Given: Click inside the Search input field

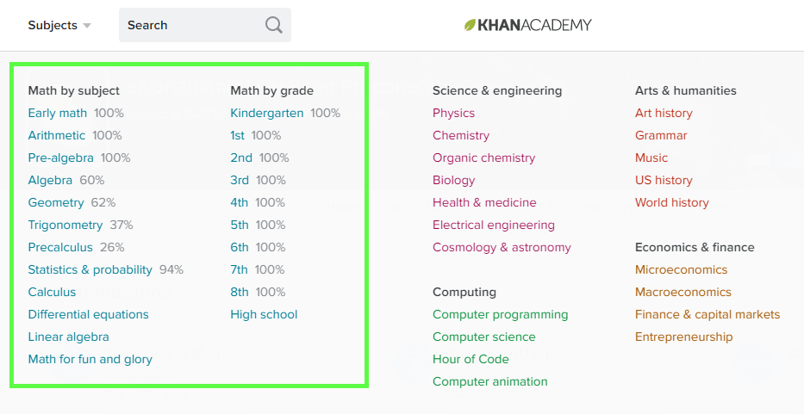Looking at the screenshot, I should [x=194, y=25].
